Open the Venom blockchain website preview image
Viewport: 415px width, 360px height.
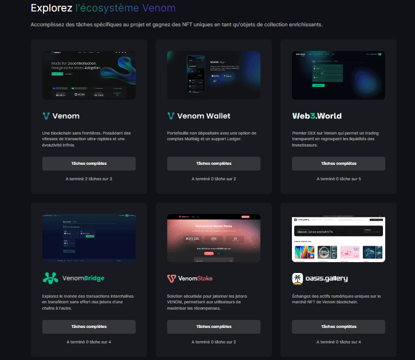(89, 75)
